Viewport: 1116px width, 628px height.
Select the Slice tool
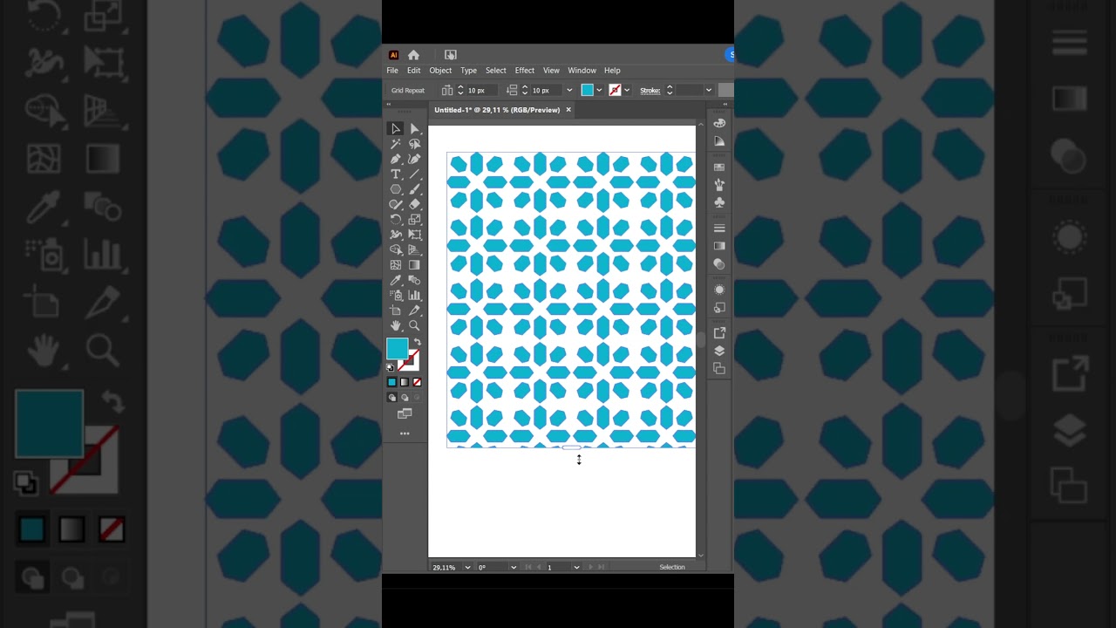(415, 311)
